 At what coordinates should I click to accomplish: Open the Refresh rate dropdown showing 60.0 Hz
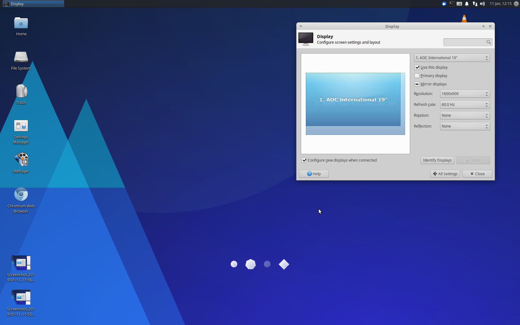coord(465,105)
